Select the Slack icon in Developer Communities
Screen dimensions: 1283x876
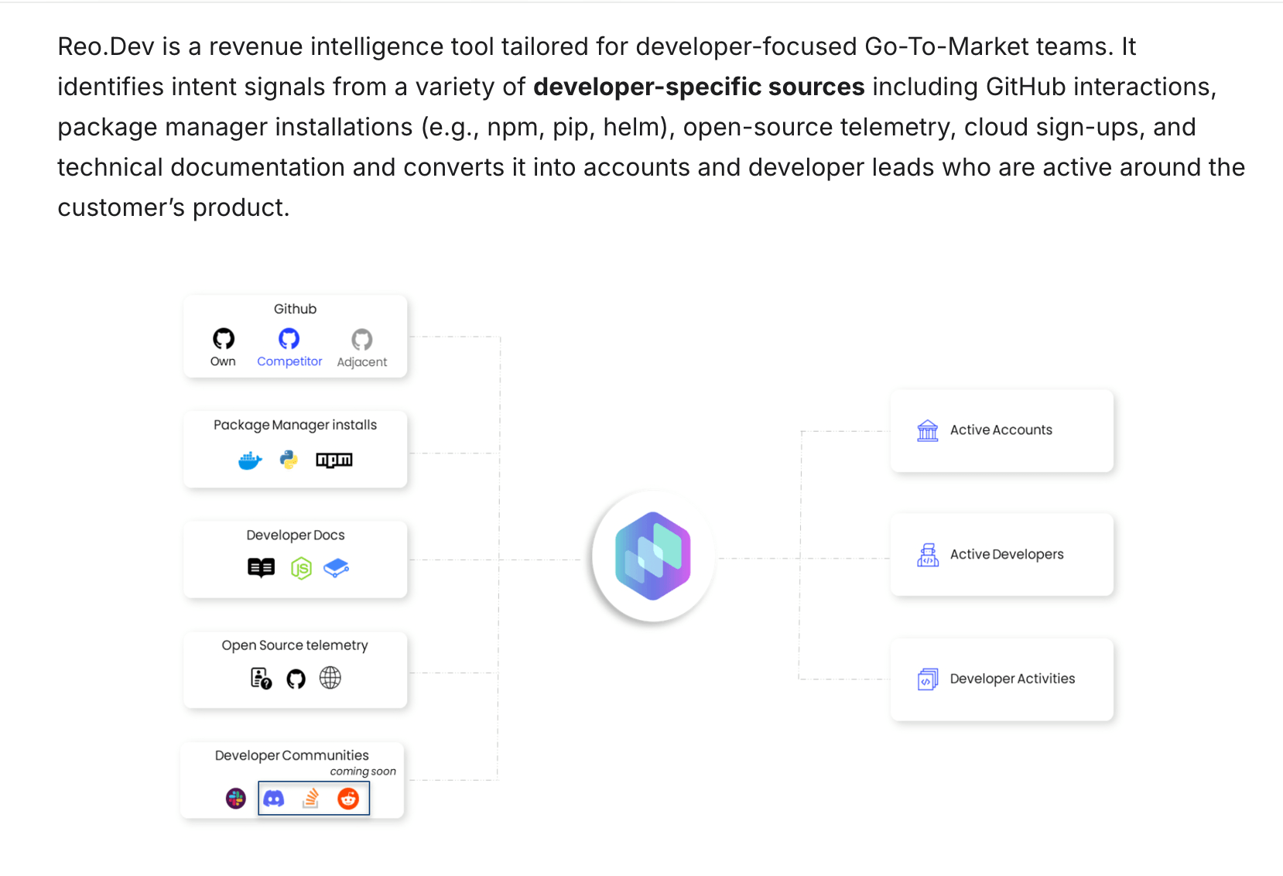click(x=236, y=798)
